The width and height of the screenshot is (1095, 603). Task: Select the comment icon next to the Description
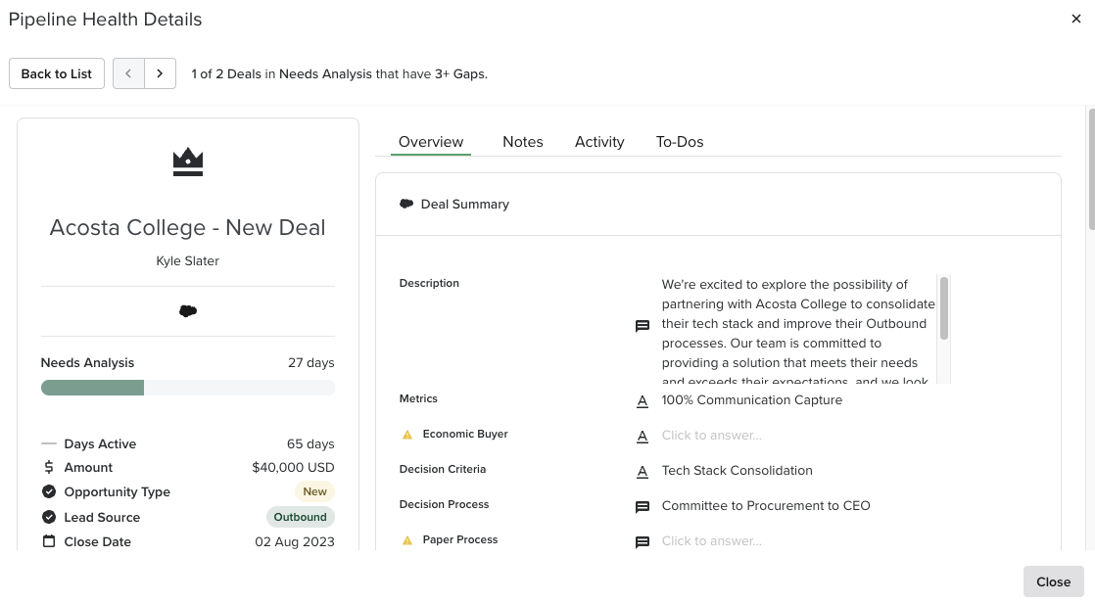(643, 324)
